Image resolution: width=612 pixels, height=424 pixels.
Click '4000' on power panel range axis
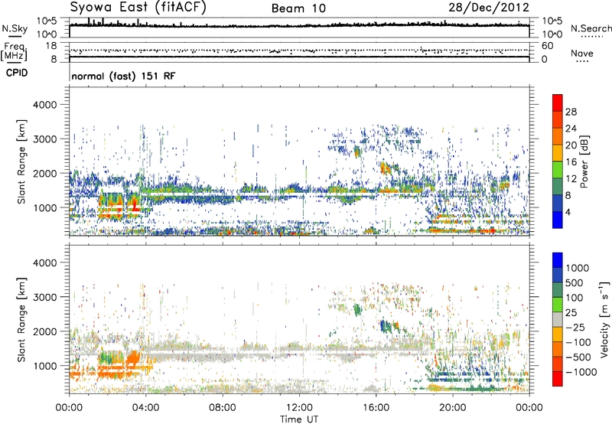(x=44, y=105)
